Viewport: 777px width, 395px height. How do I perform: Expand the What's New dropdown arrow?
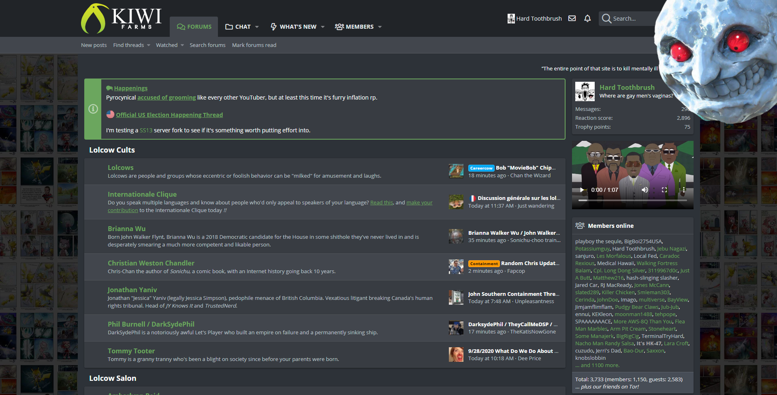pos(323,27)
